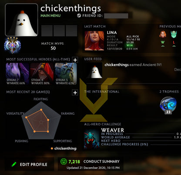This screenshot has width=181, height=175.
Task: Click the chicken avatar in User Feed
Action: click(94, 71)
